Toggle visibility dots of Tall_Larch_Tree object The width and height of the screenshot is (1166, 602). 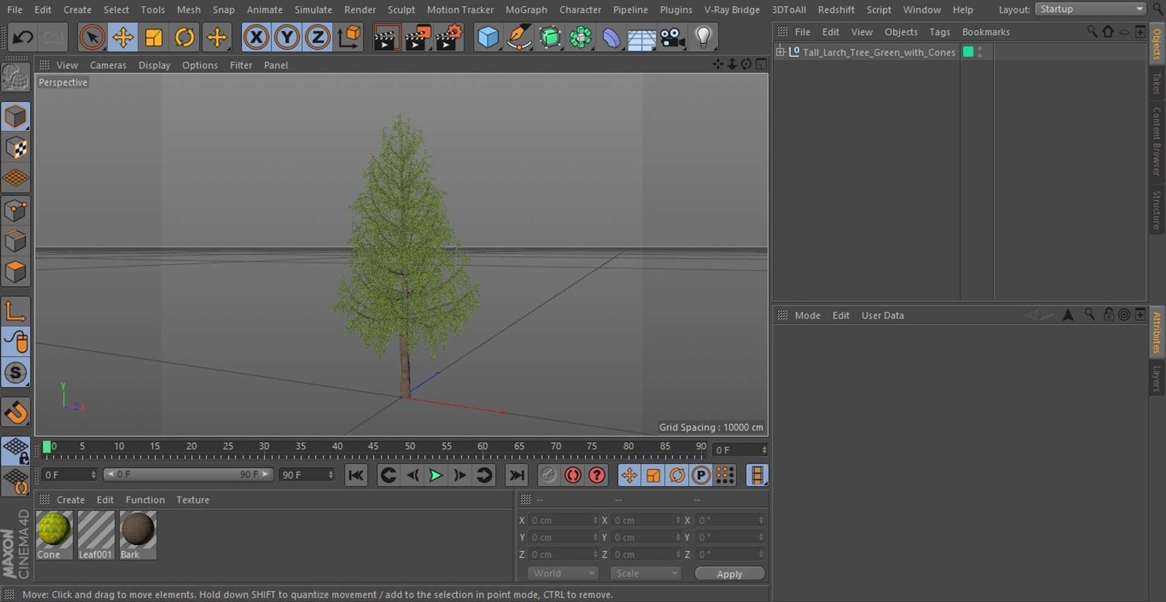coord(980,52)
